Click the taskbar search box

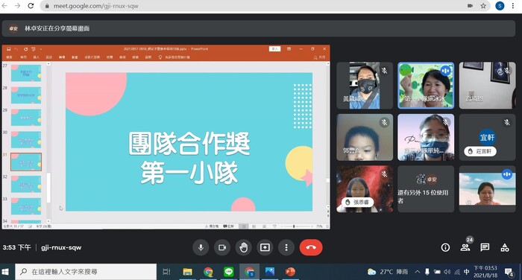[x=86, y=272]
